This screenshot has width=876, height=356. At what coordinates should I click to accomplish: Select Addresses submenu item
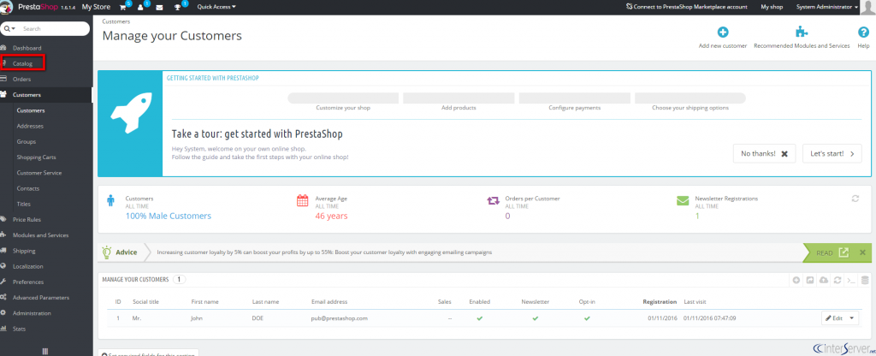click(30, 127)
